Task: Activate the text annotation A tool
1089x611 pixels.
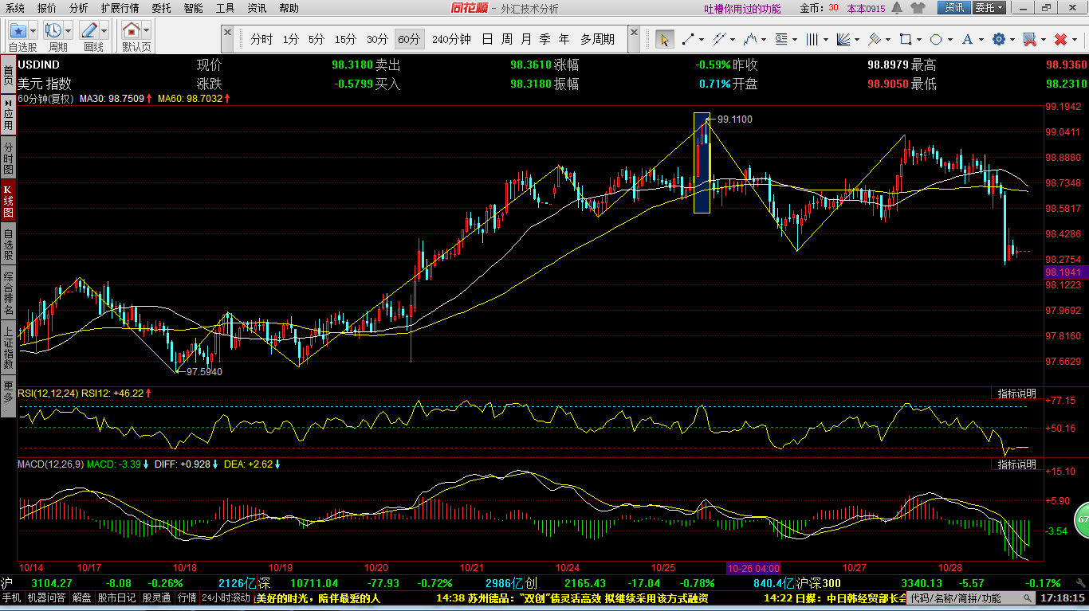Action: [968, 39]
